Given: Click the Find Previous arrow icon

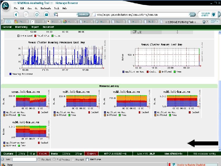Looking at the screenshot, I should pyautogui.click(x=54, y=159).
